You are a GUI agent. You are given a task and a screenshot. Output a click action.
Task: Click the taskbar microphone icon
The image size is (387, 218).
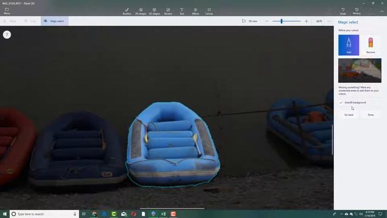click(x=75, y=214)
